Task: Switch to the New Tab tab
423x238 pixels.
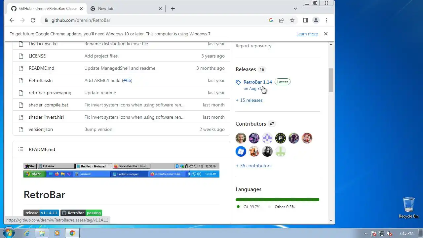Action: 126,9
